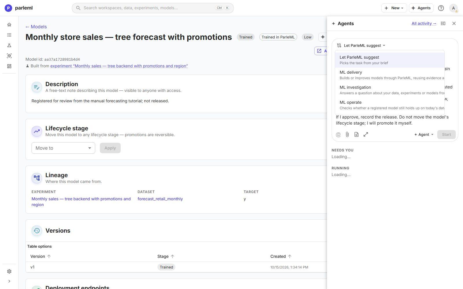Viewport: 463px width, 289px height.
Task: Open the experiments flask icon in sidebar
Action: click(9, 45)
